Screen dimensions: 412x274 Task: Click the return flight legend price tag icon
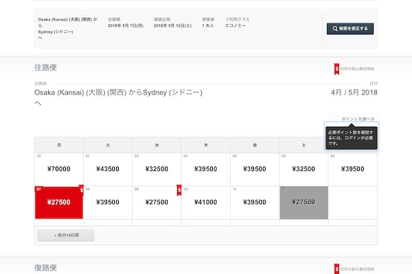coord(336,269)
